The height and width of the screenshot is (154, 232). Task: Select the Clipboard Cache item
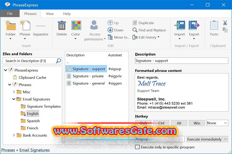pyautogui.click(x=30, y=78)
